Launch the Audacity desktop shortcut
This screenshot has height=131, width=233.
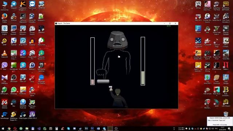pyautogui.click(x=32, y=41)
